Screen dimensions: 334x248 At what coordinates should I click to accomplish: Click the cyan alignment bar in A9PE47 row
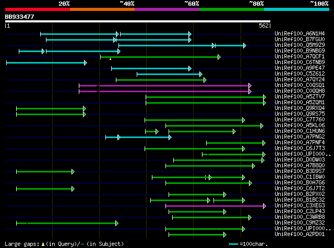[151, 68]
